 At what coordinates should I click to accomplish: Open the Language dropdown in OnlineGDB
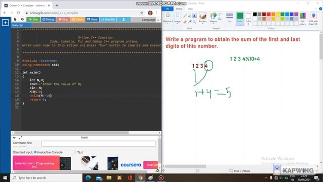158,20
